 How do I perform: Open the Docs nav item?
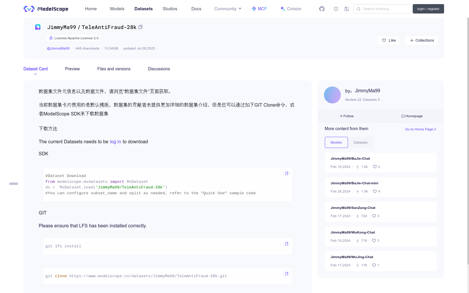[196, 9]
